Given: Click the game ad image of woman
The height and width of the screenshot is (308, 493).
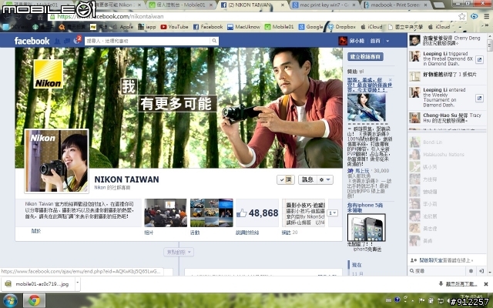Looking at the screenshot, I should point(367,108).
